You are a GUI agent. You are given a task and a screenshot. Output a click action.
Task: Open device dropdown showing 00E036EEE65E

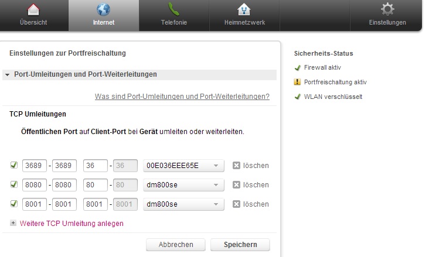pyautogui.click(x=183, y=166)
